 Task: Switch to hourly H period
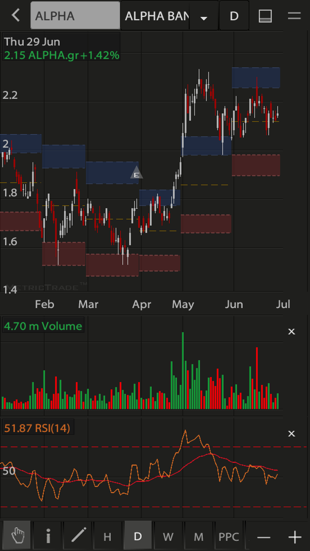[107, 537]
